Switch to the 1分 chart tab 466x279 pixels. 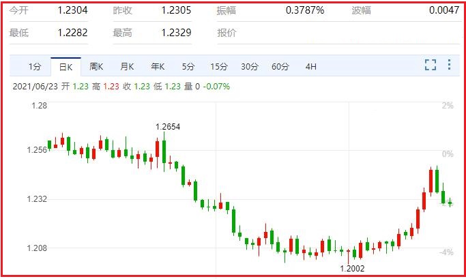35,67
